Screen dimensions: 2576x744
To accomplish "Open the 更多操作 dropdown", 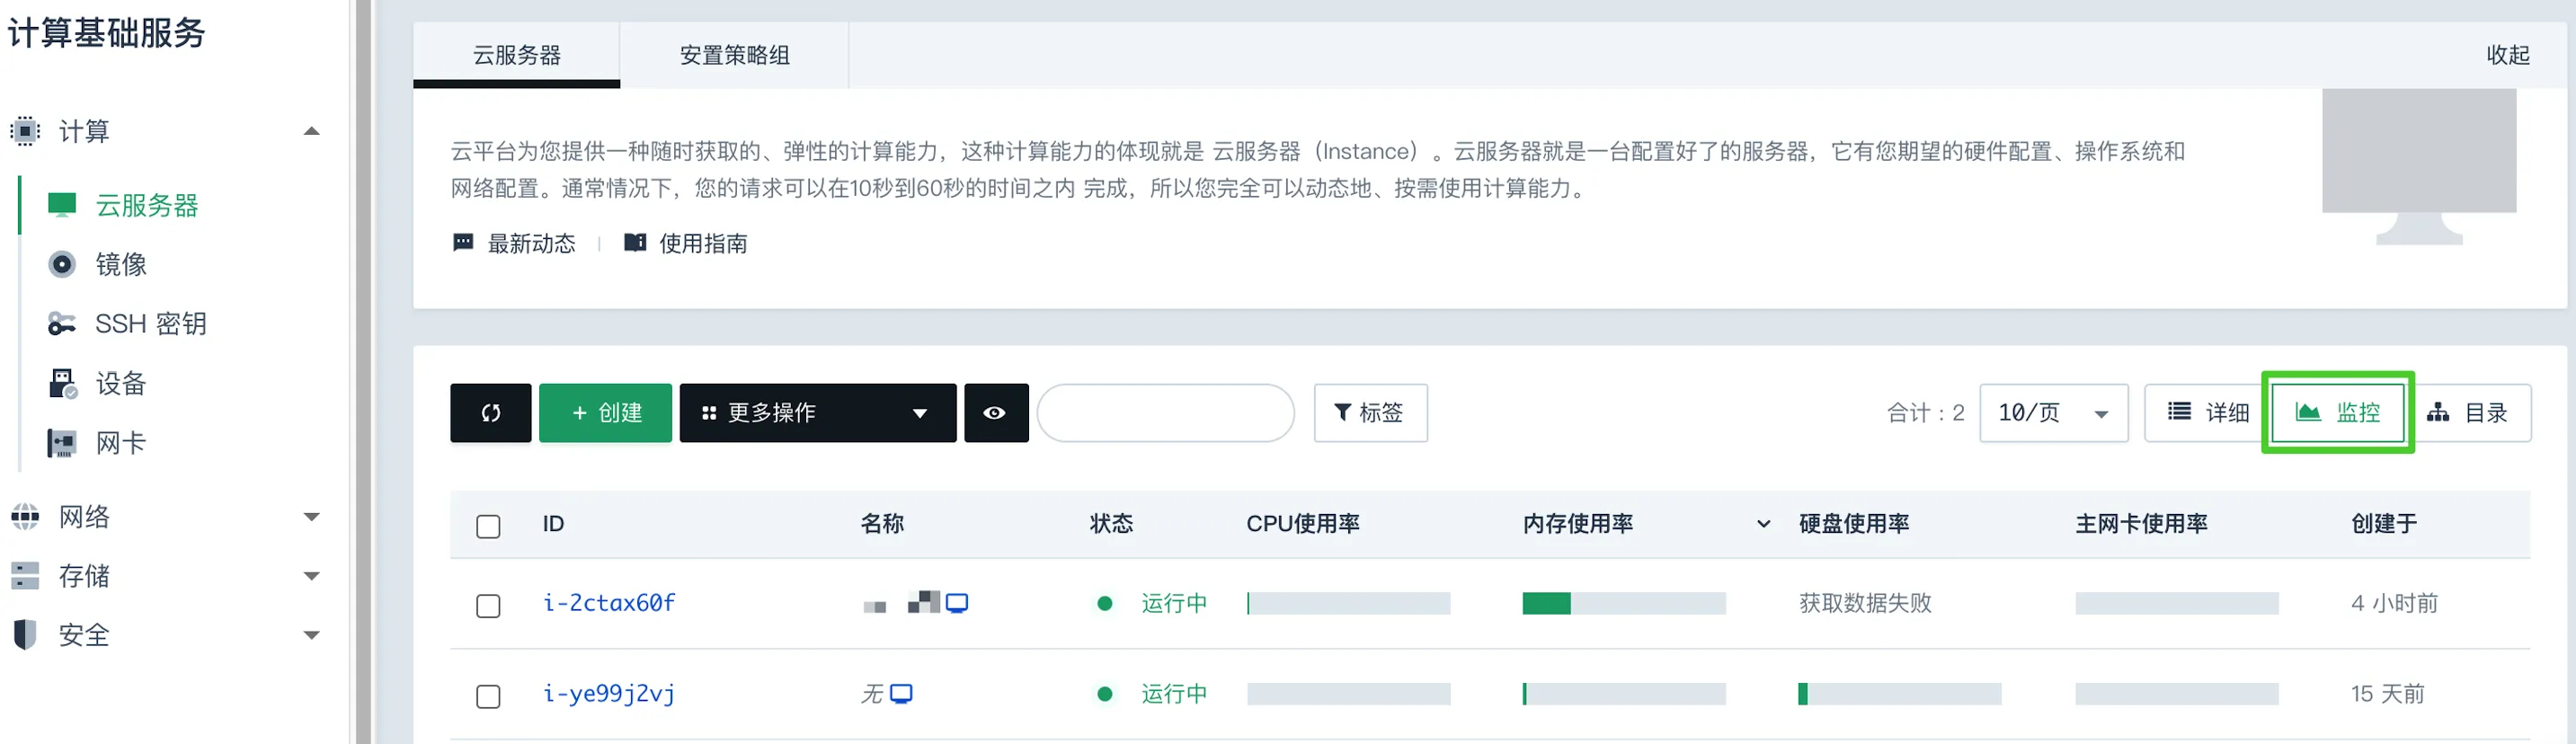I will (x=818, y=412).
